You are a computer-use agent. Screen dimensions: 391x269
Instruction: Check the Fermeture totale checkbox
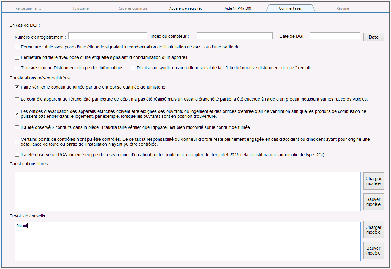point(17,47)
